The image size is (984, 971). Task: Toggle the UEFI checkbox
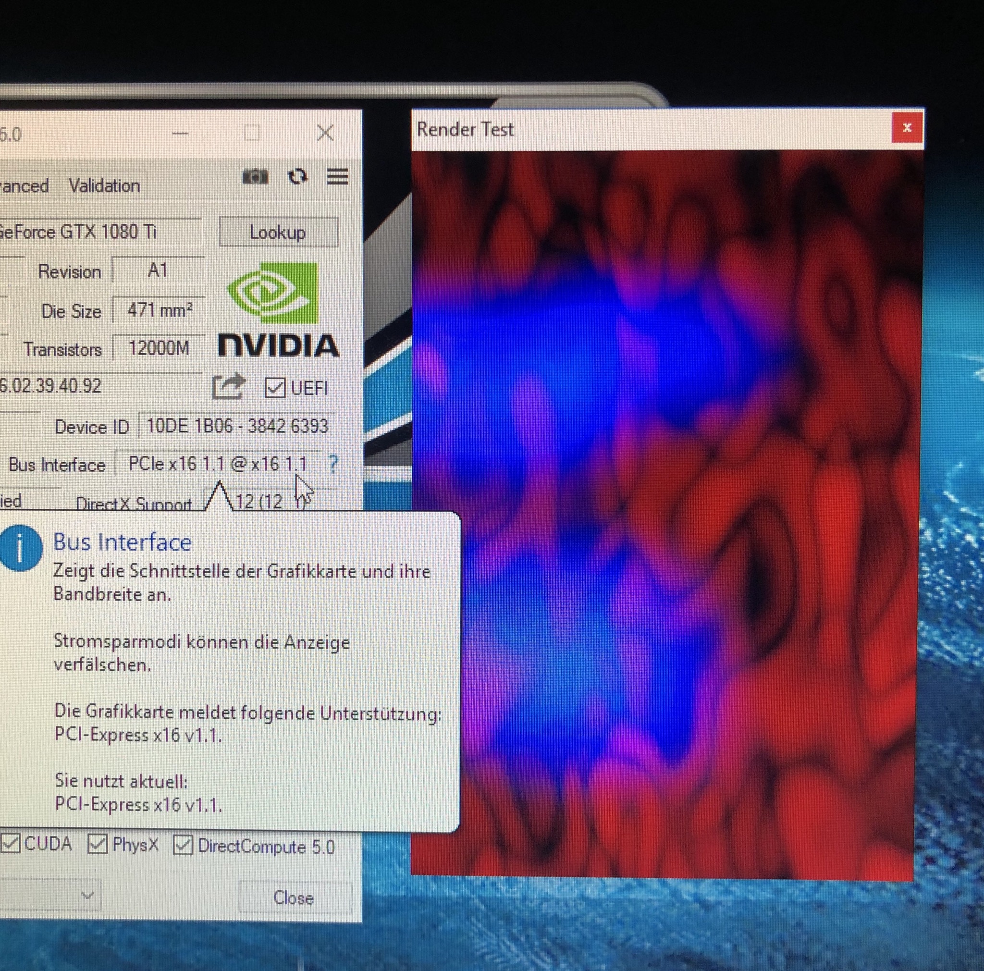274,388
